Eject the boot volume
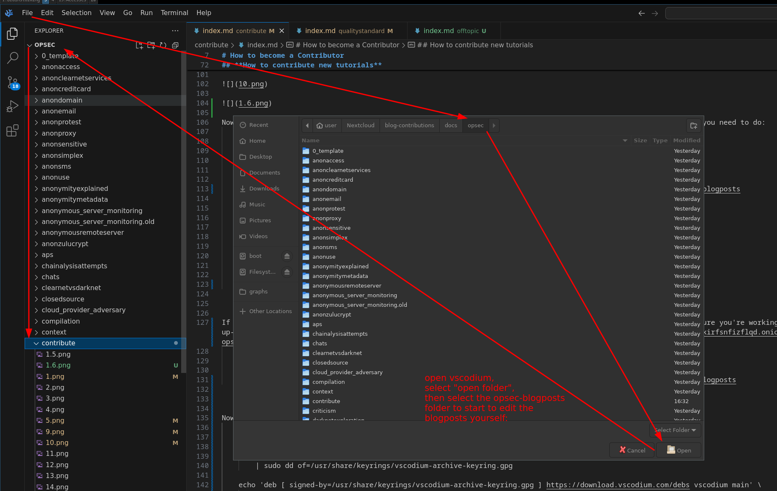The width and height of the screenshot is (777, 491). tap(287, 256)
